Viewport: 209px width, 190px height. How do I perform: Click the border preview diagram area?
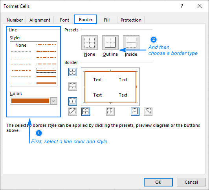(110, 87)
